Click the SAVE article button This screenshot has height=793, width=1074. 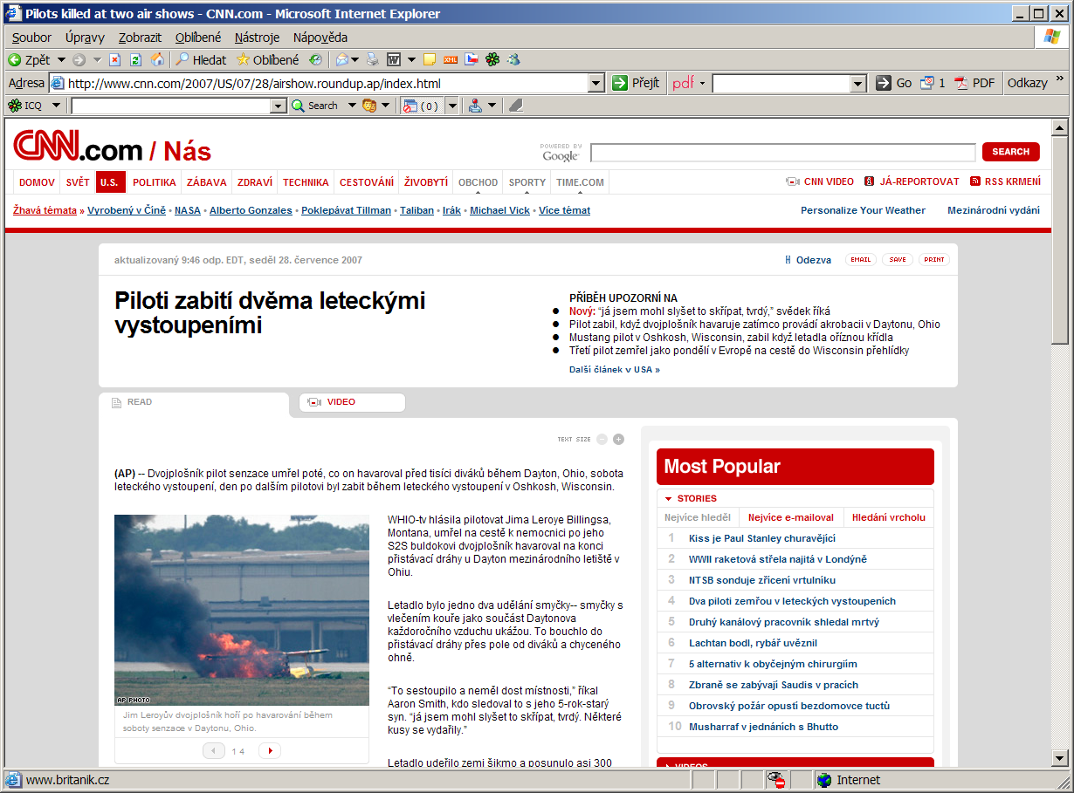pyautogui.click(x=898, y=260)
